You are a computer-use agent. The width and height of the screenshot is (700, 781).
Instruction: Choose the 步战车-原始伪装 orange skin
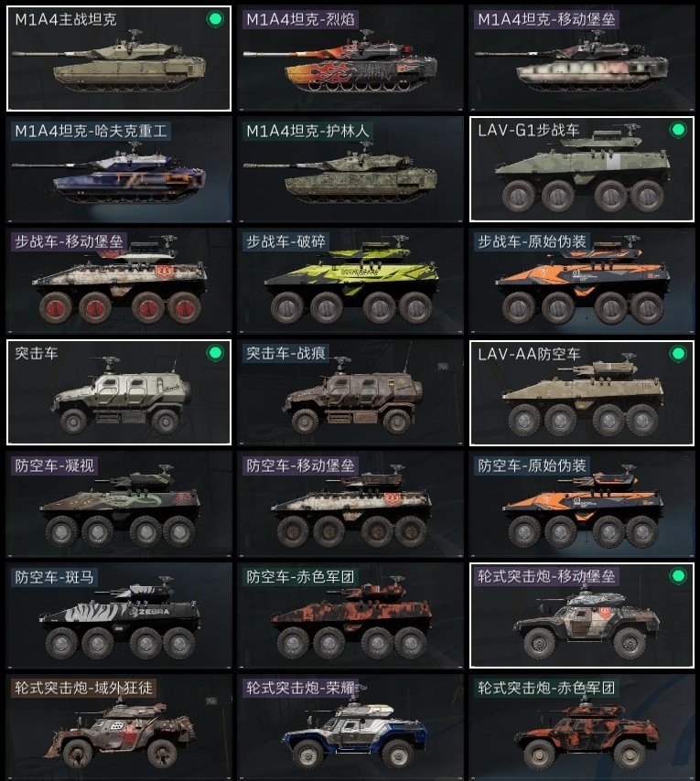tap(582, 281)
